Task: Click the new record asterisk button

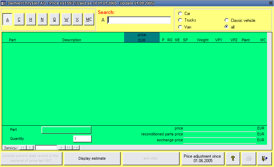Action: tap(76, 148)
